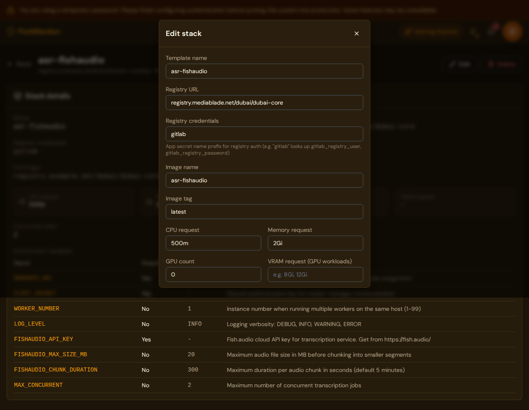Open the FISHAUDIO_API_KEY variable link
Image resolution: width=529 pixels, height=410 pixels.
click(x=43, y=339)
